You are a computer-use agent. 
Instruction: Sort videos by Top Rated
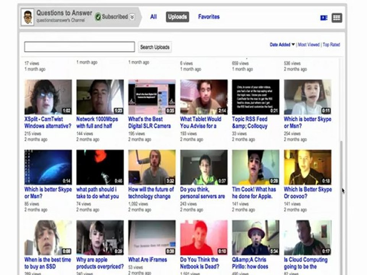click(331, 44)
